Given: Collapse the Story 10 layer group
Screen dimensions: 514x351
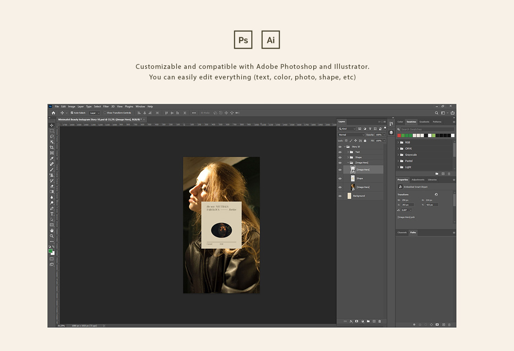Looking at the screenshot, I should [x=345, y=147].
